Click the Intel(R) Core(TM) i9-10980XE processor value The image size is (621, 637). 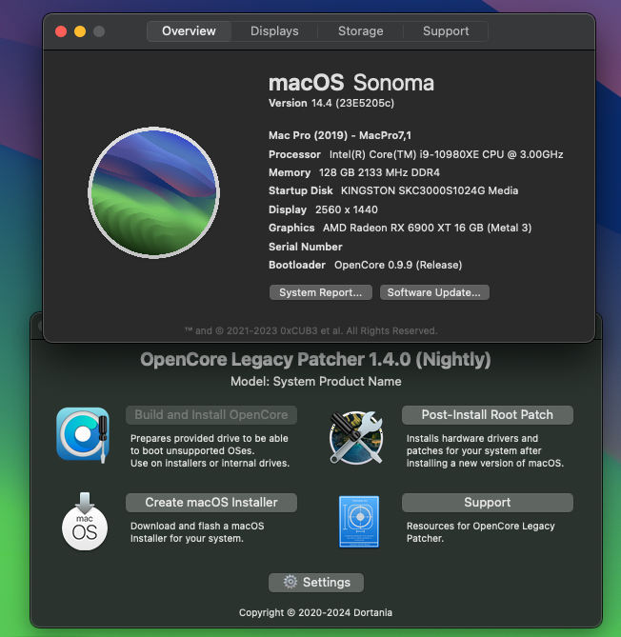pyautogui.click(x=447, y=154)
